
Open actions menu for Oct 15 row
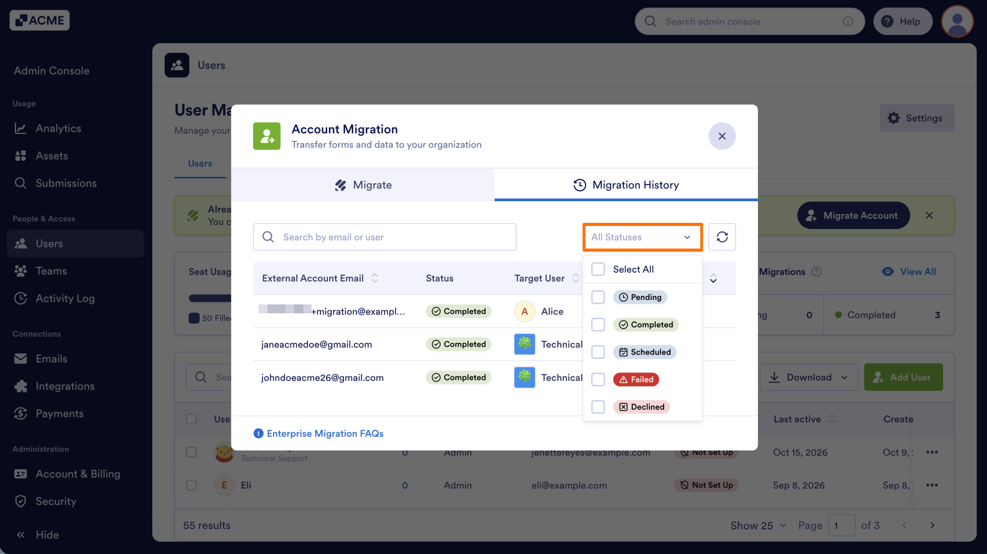click(x=932, y=452)
